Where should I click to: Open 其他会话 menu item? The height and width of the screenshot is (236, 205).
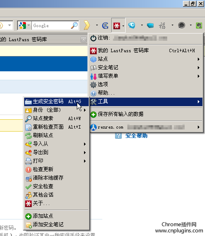[x=56, y=195]
